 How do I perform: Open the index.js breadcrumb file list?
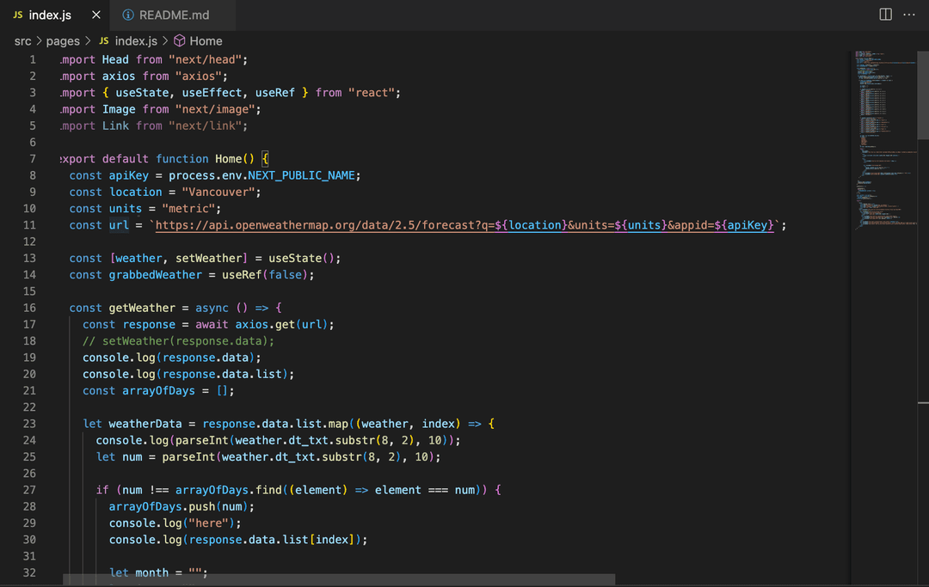(136, 41)
